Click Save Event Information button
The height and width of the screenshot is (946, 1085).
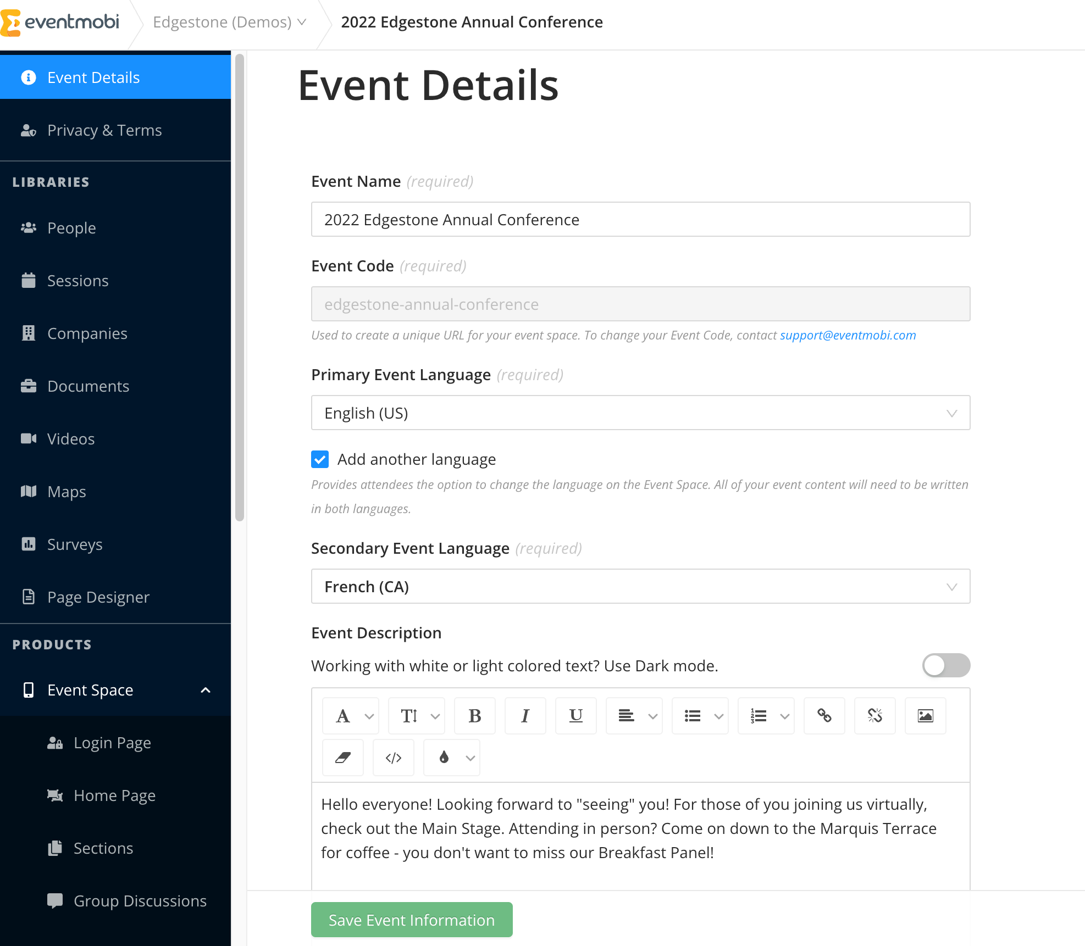pos(412,919)
